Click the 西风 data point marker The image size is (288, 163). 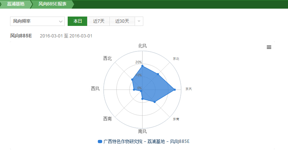[x=134, y=90]
